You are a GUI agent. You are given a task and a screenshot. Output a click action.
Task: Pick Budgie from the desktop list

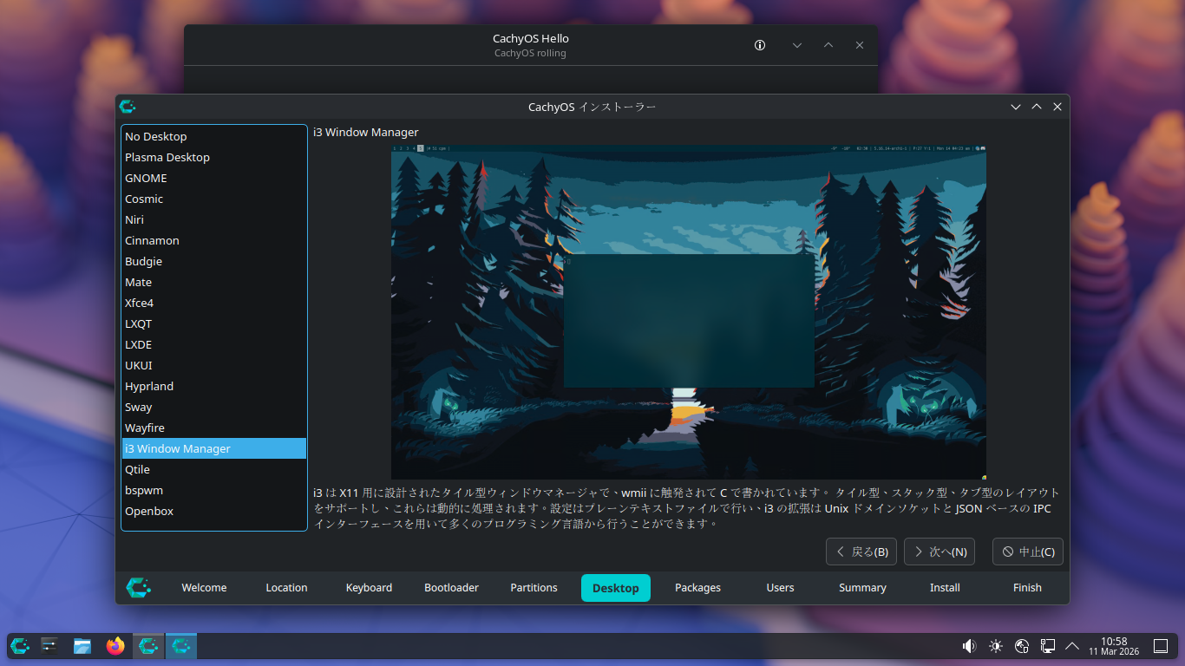[x=214, y=261]
